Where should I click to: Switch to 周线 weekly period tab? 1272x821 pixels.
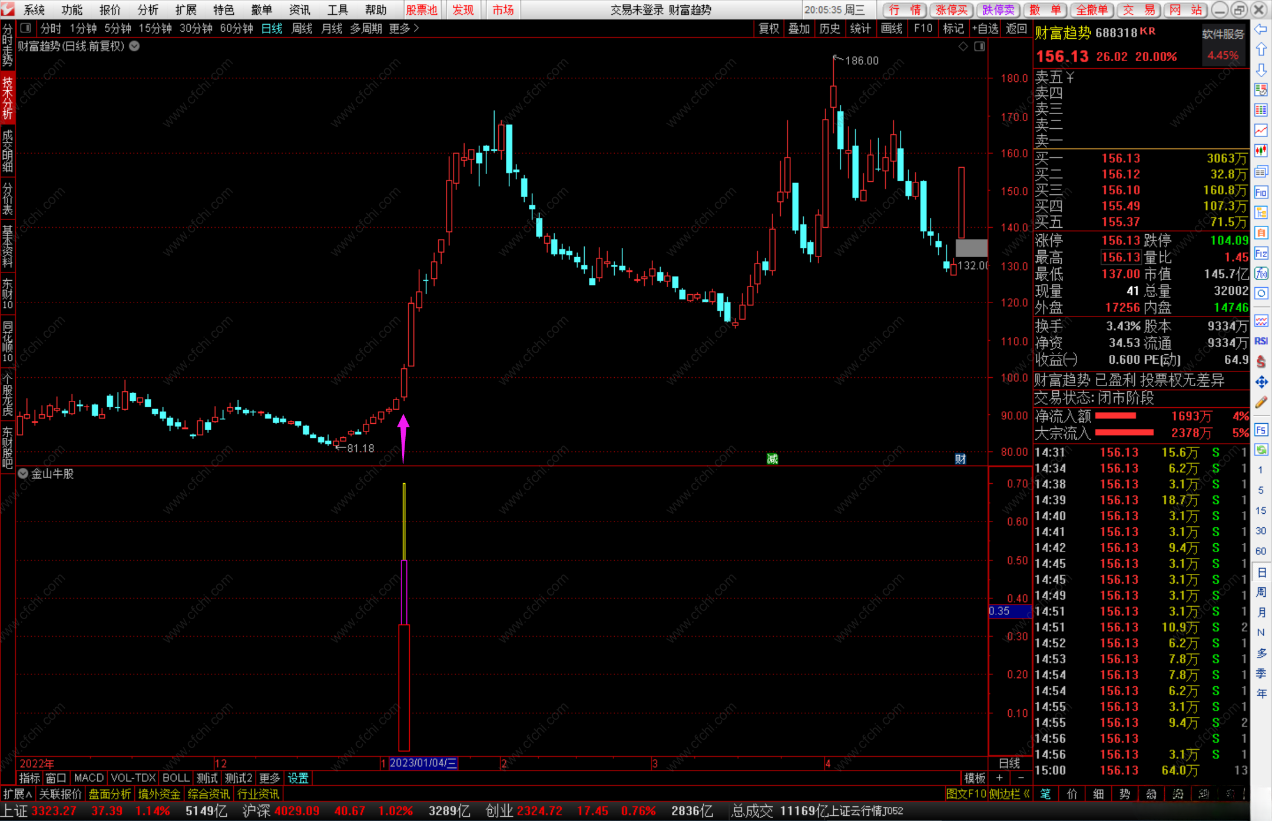click(302, 28)
